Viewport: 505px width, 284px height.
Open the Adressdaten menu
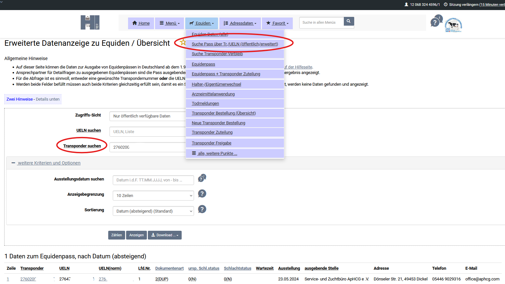coord(240,23)
